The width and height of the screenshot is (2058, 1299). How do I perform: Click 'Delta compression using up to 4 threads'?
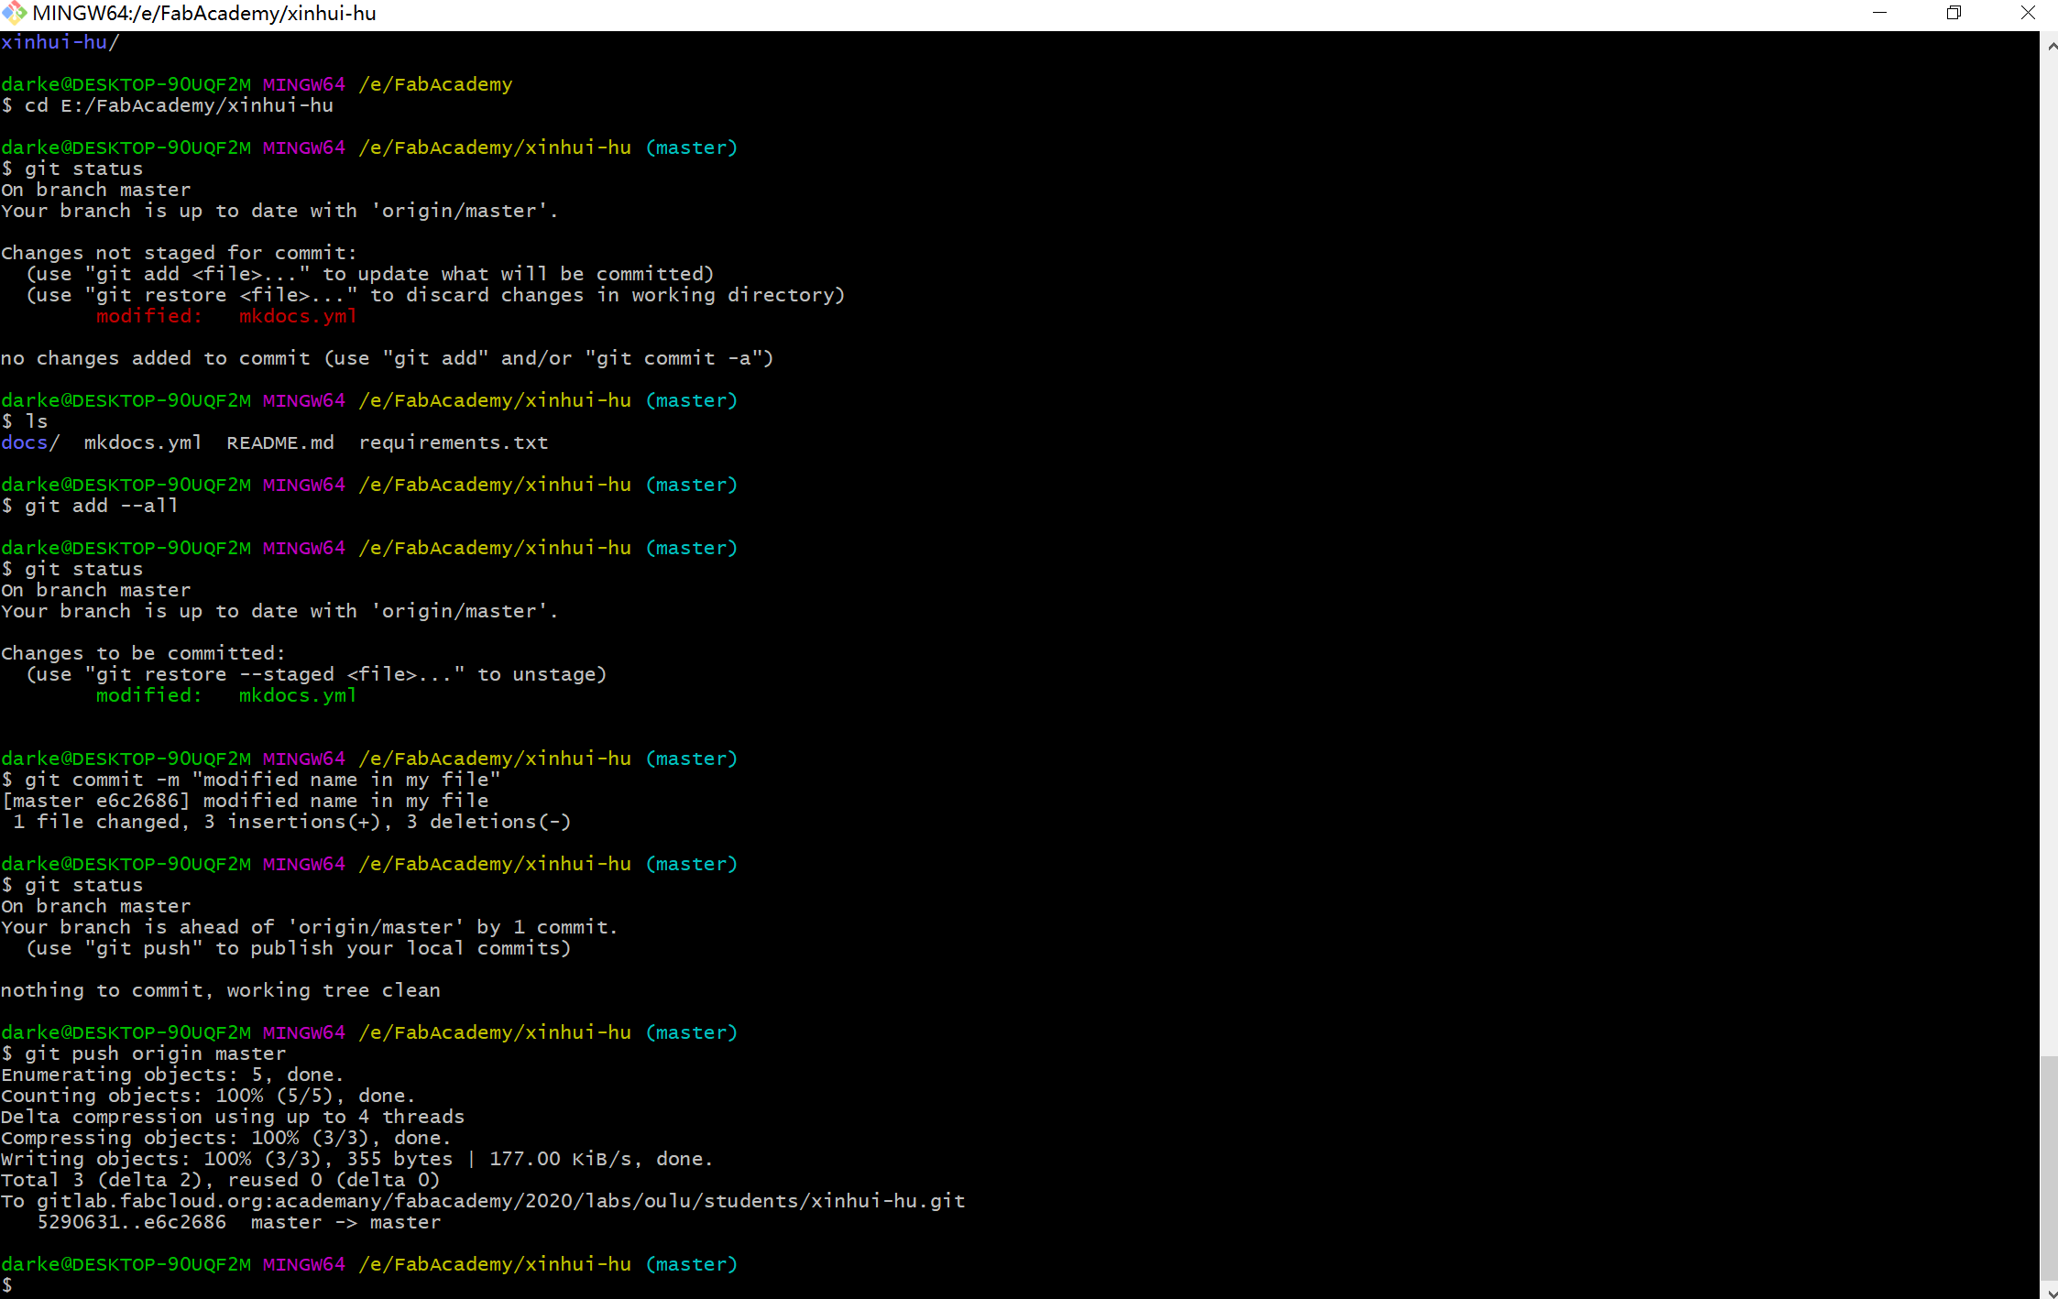tap(233, 1117)
